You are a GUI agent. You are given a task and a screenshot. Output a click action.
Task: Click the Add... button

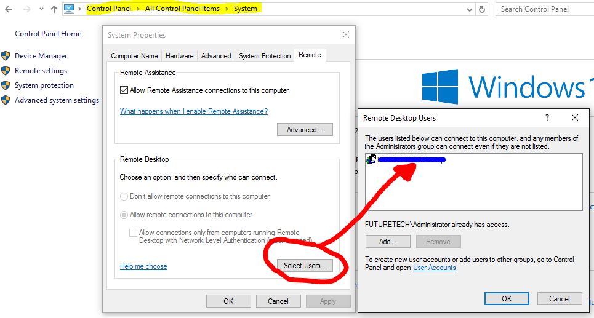click(x=388, y=242)
